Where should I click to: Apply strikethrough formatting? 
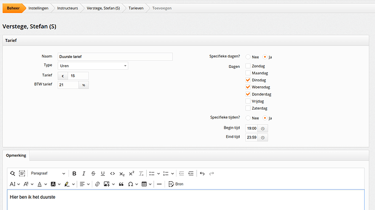[x=93, y=174]
